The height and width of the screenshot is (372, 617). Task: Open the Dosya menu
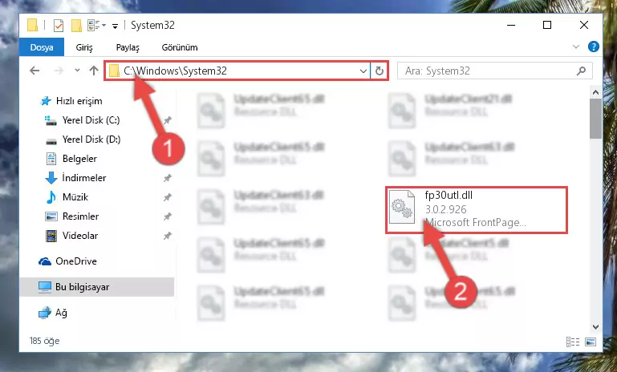click(42, 47)
